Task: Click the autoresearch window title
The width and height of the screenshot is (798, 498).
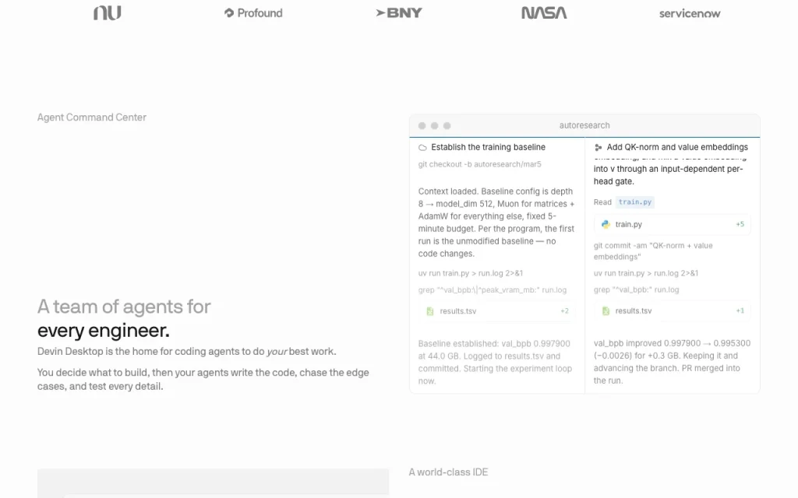Action: point(584,125)
